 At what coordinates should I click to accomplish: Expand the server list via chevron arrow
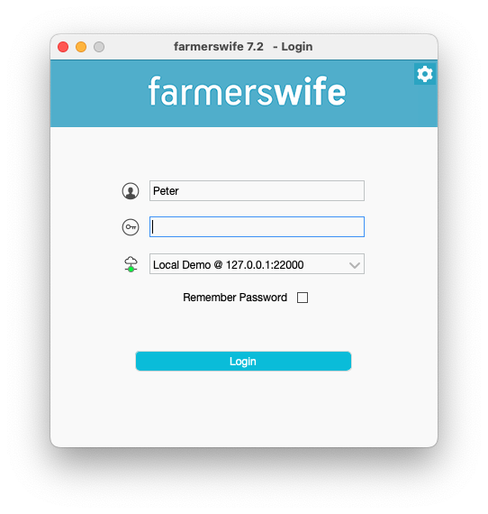355,265
